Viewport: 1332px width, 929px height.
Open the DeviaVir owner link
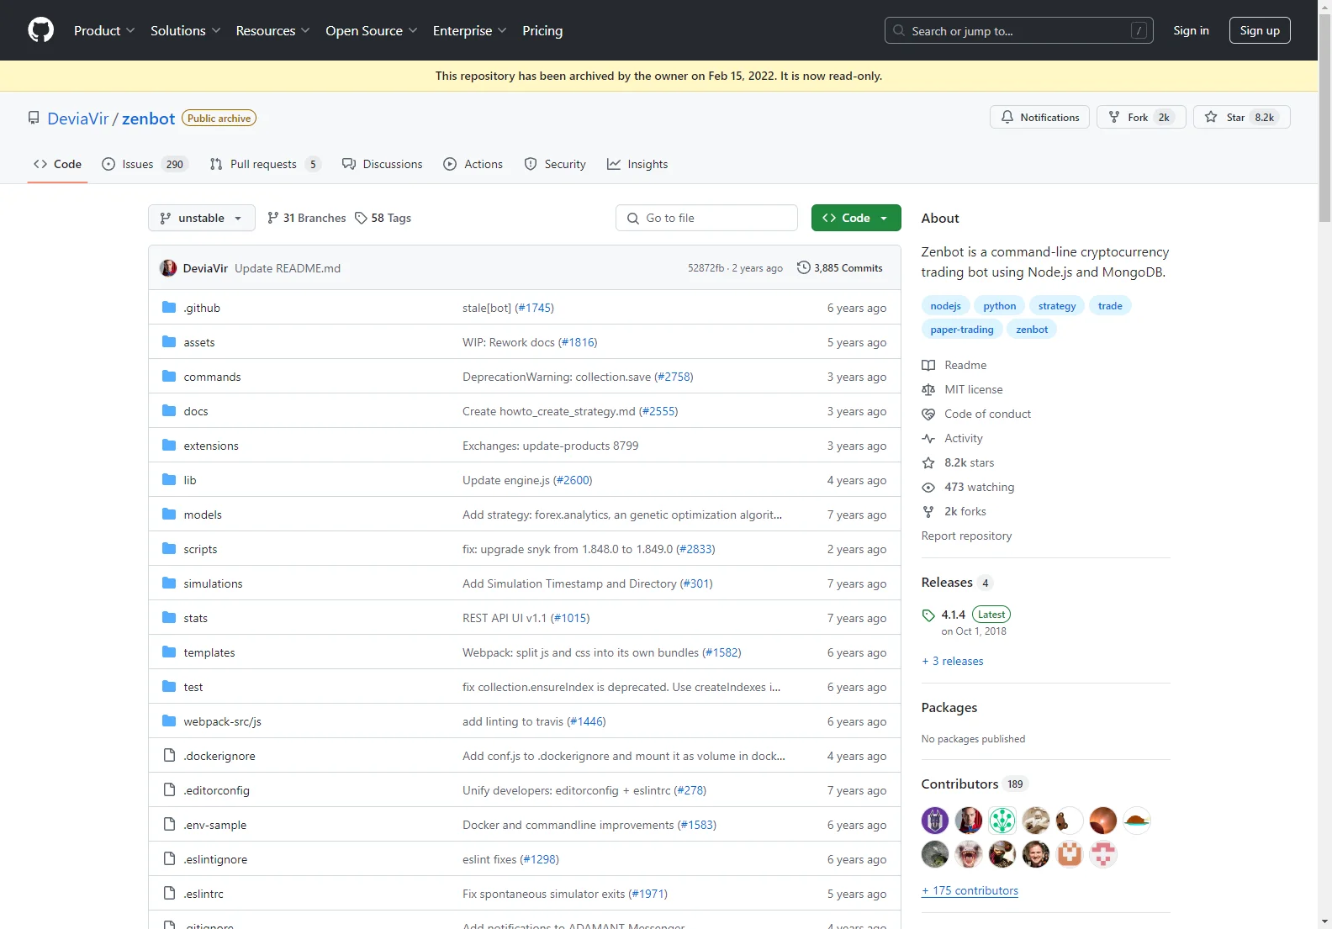[x=78, y=119]
